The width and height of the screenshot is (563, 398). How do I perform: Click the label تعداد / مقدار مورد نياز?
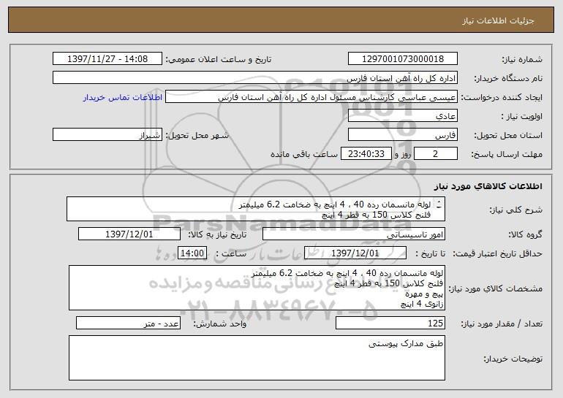(502, 324)
